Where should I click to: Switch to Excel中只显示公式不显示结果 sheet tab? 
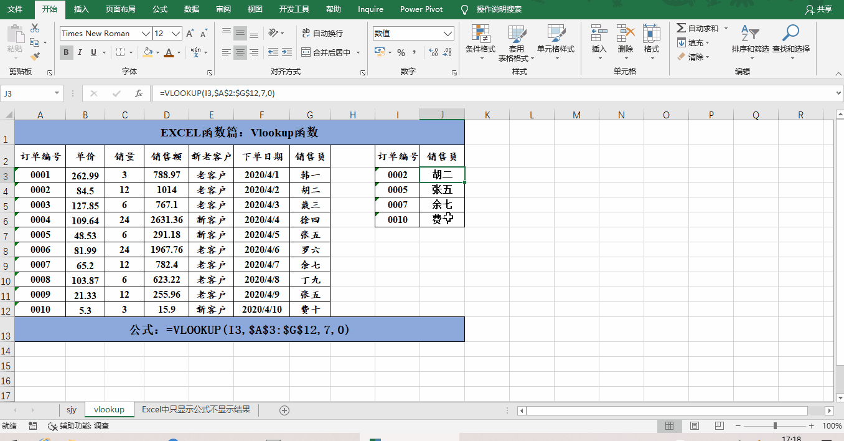(196, 409)
